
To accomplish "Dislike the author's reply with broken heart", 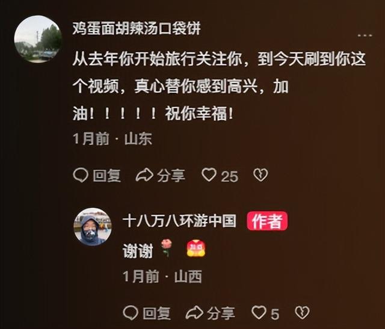I will [302, 313].
